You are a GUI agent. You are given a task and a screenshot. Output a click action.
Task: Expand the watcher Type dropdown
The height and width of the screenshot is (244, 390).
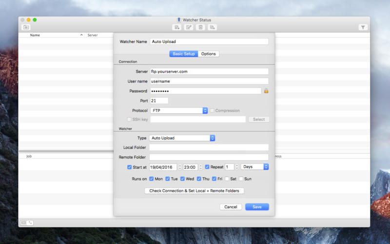[182, 138]
